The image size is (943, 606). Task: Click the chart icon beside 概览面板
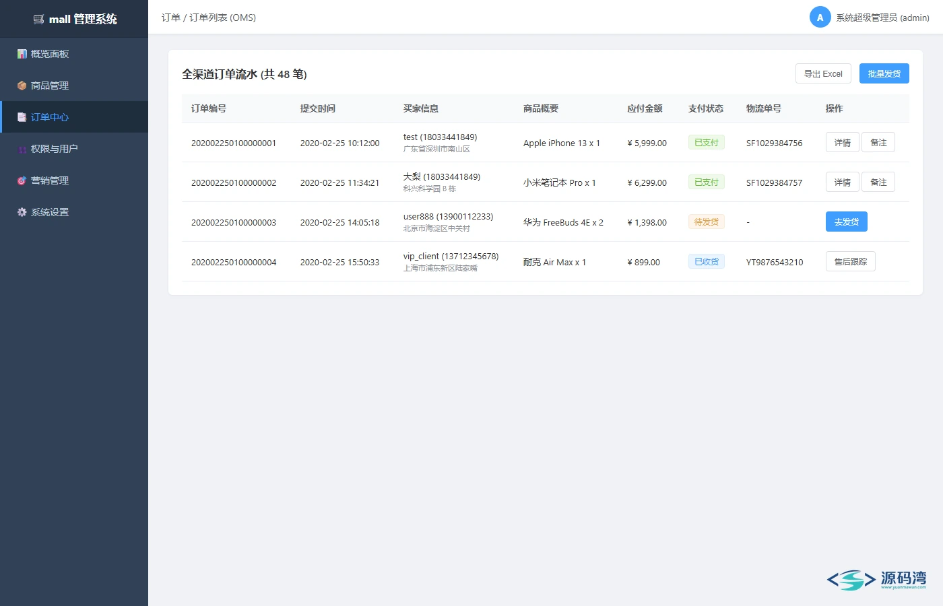point(22,54)
